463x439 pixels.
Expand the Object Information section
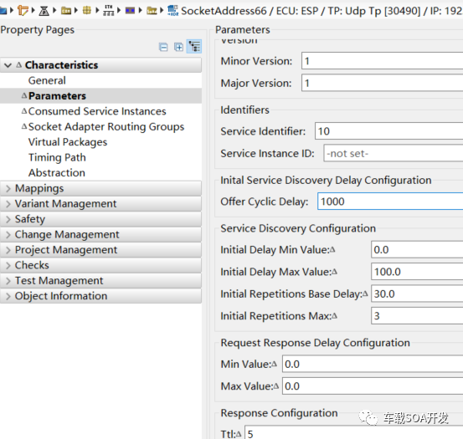pos(8,296)
